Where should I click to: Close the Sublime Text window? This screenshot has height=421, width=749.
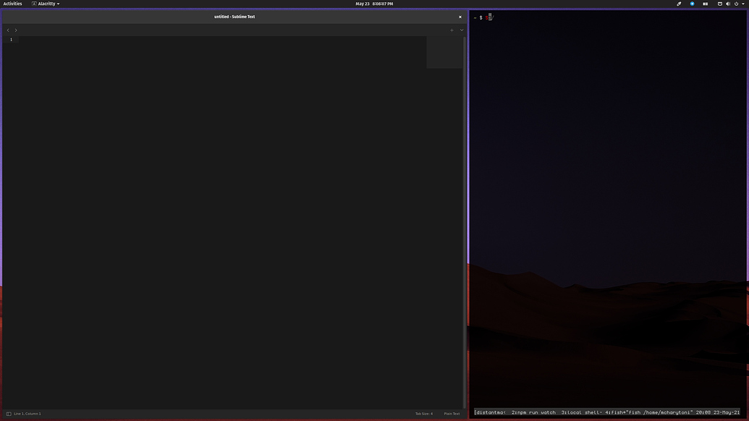pos(460,17)
